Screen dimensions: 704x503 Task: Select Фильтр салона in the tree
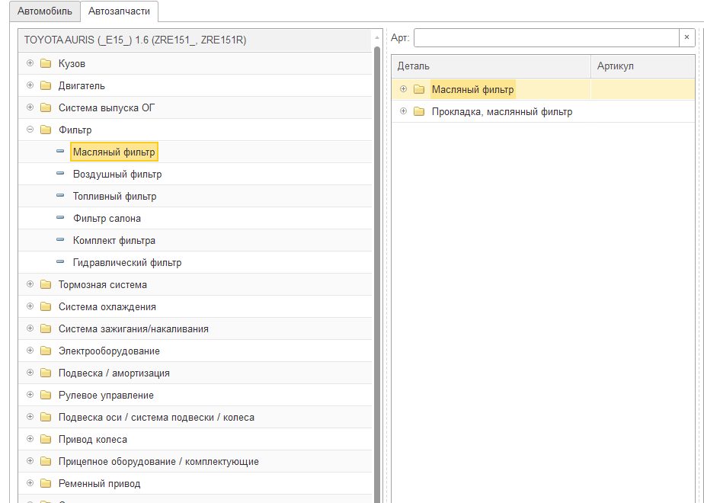(x=107, y=218)
